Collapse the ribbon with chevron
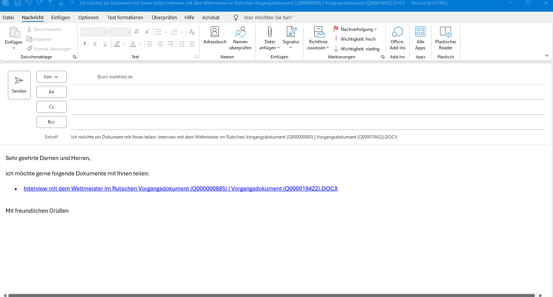The width and height of the screenshot is (553, 297). tap(547, 55)
